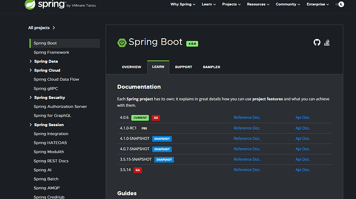
Task: Click the PRE badge on 4.1.0-RC1 row
Action: (144, 128)
